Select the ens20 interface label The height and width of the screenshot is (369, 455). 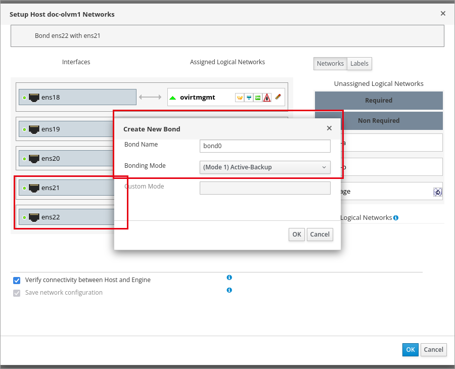click(51, 159)
